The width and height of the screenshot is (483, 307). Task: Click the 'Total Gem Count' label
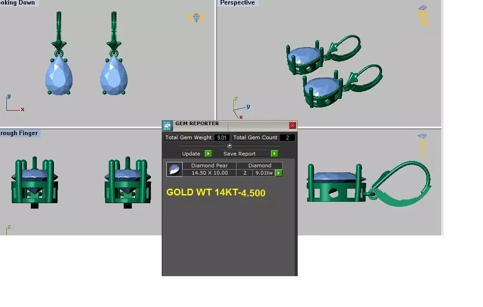pyautogui.click(x=255, y=137)
